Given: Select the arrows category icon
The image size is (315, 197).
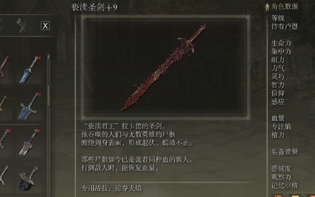Looking at the screenshot, I should point(22,26).
